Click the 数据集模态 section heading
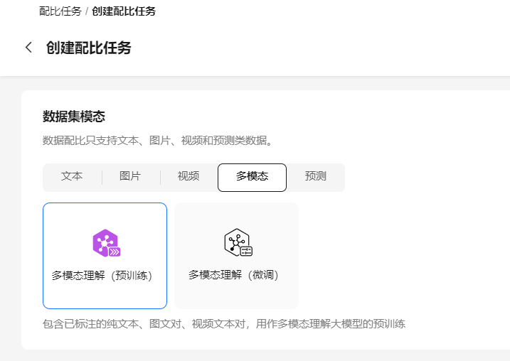This screenshot has width=510, height=361. (74, 117)
